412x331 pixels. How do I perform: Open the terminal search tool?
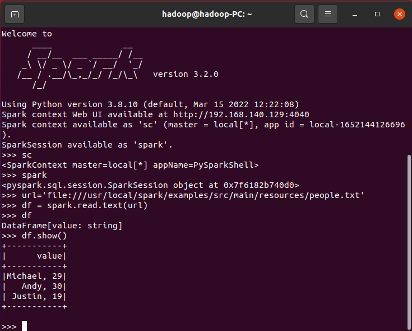click(x=304, y=14)
